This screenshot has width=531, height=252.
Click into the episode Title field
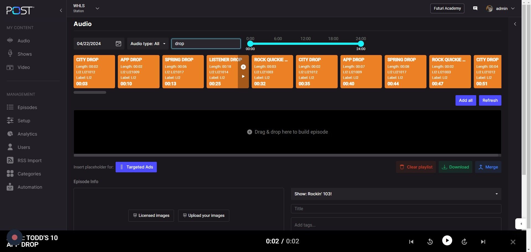pos(396,209)
